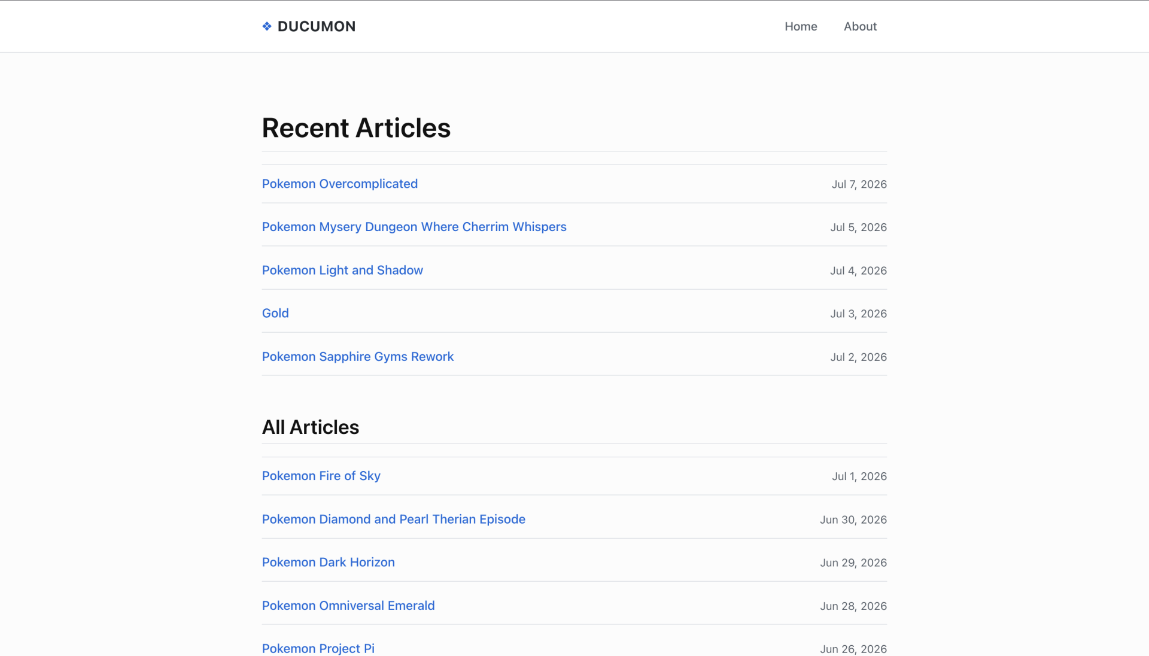Click the Jun 26, 2026 date
Image resolution: width=1149 pixels, height=656 pixels.
pos(853,649)
